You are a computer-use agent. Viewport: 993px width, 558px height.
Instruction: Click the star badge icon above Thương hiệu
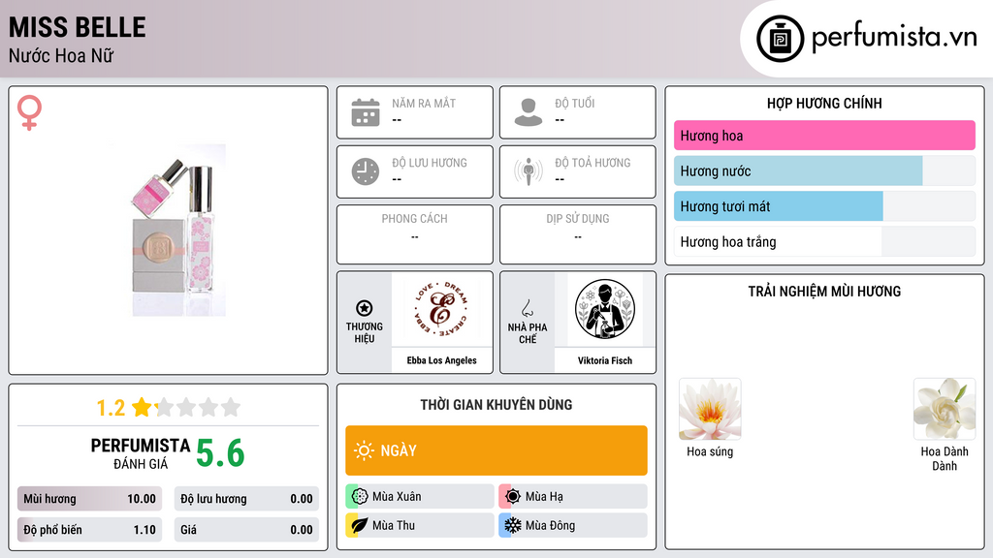tap(365, 308)
